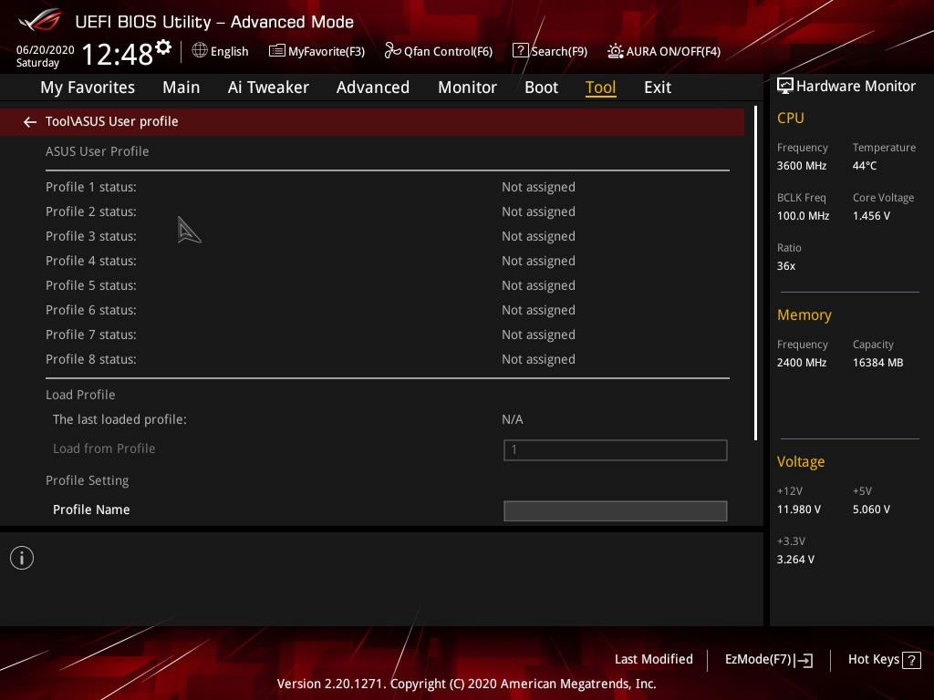Click the MyFavorite list icon

point(277,51)
